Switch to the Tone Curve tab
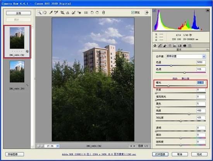Viewport: 213px width, 161px height. click(x=160, y=46)
